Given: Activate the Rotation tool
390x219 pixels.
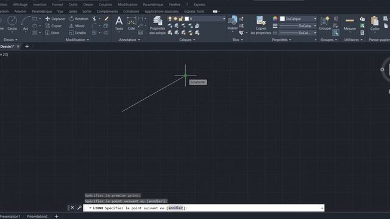Looking at the screenshot, I should [79, 19].
